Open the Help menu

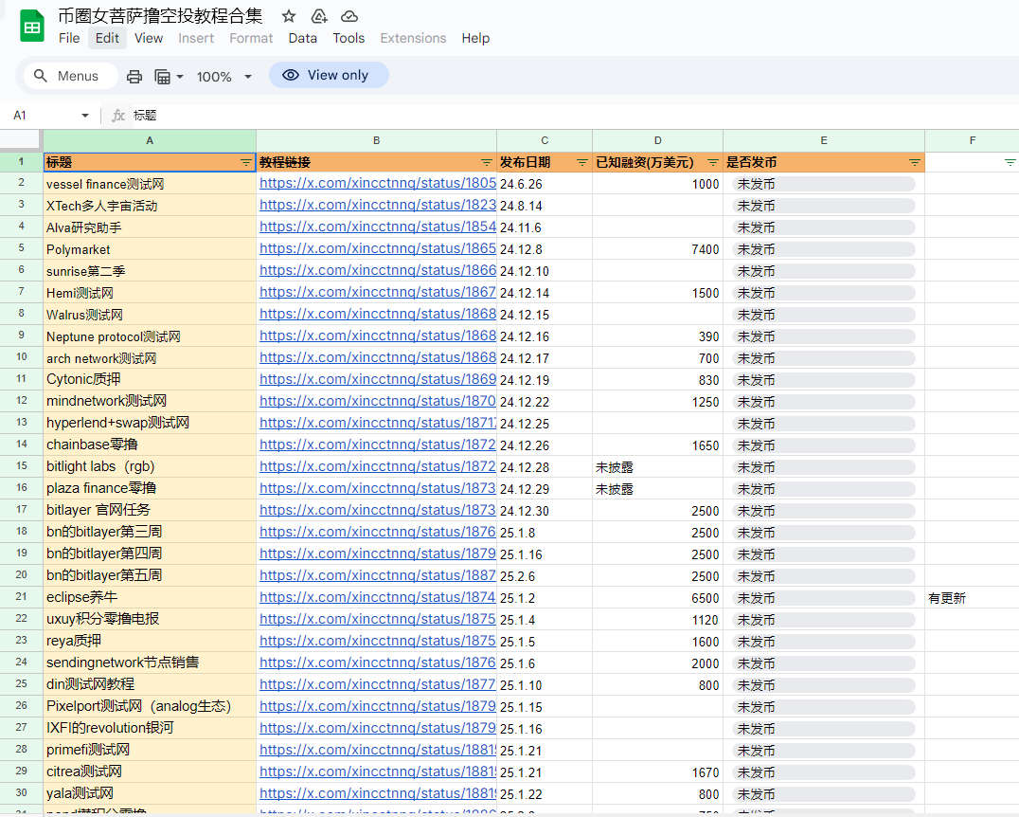(x=475, y=38)
